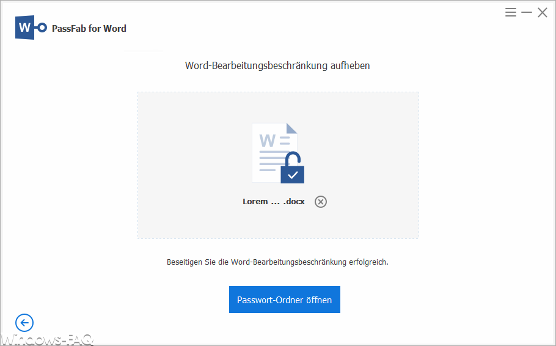This screenshot has height=346, width=556.
Task: Minimize the PassFab window
Action: point(527,12)
